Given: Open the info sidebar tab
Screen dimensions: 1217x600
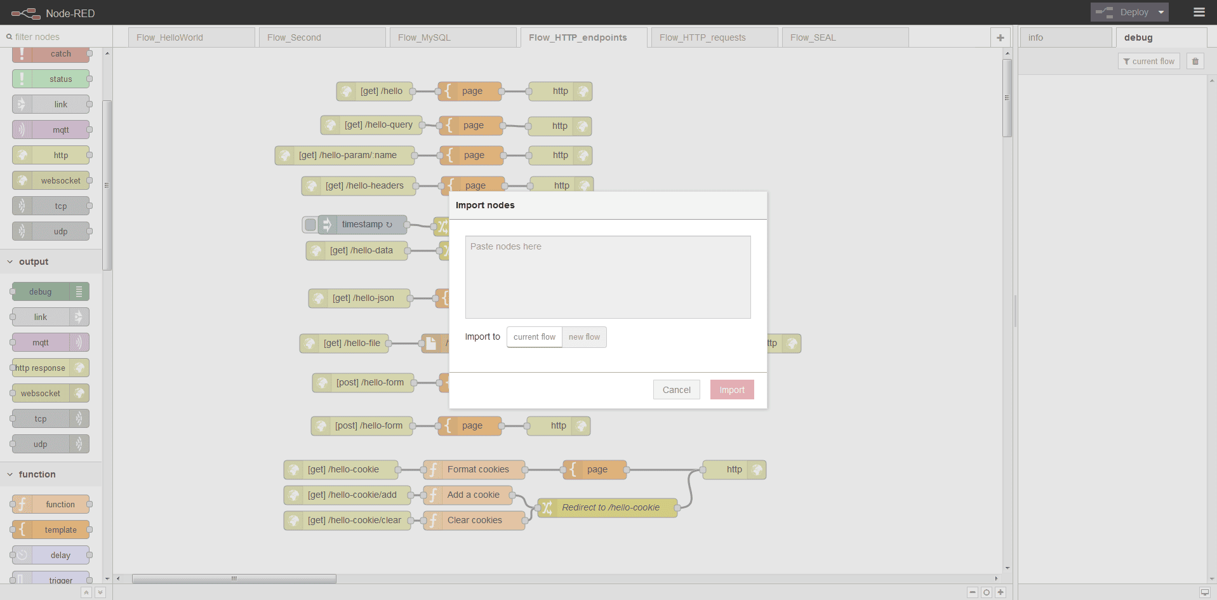Looking at the screenshot, I should [x=1065, y=37].
